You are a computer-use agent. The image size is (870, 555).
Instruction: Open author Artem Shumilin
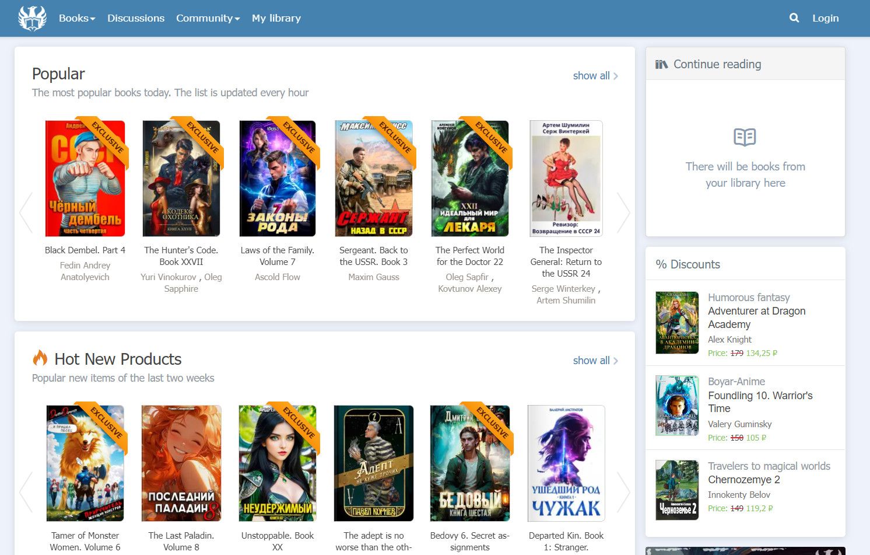[x=566, y=301]
